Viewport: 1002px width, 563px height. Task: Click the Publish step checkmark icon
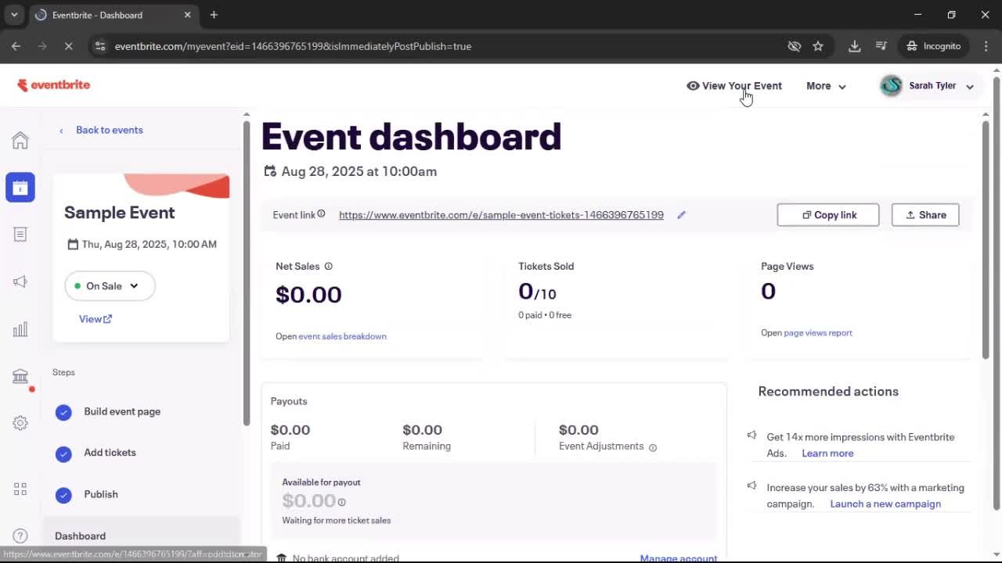click(63, 495)
